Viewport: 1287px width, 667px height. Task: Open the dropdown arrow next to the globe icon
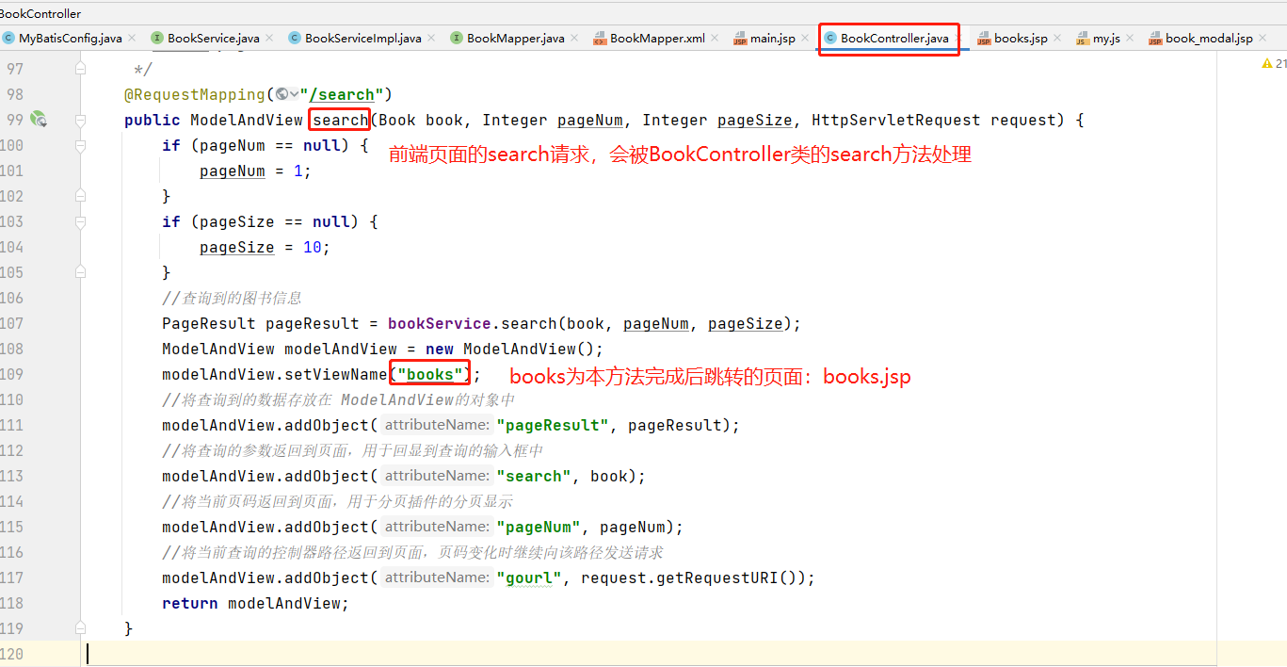pyautogui.click(x=294, y=94)
